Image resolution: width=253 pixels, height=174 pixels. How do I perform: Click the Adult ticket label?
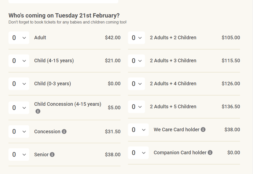click(x=40, y=38)
